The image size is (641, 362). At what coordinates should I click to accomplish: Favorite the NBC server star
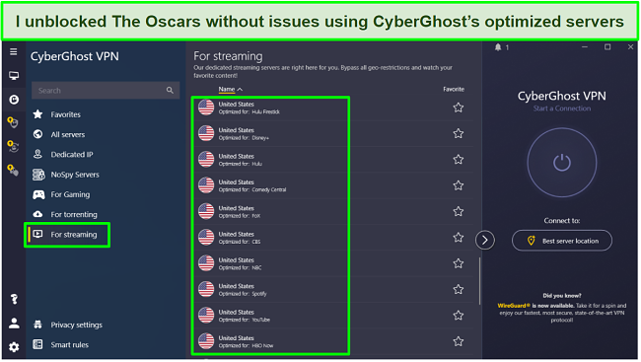coord(459,263)
